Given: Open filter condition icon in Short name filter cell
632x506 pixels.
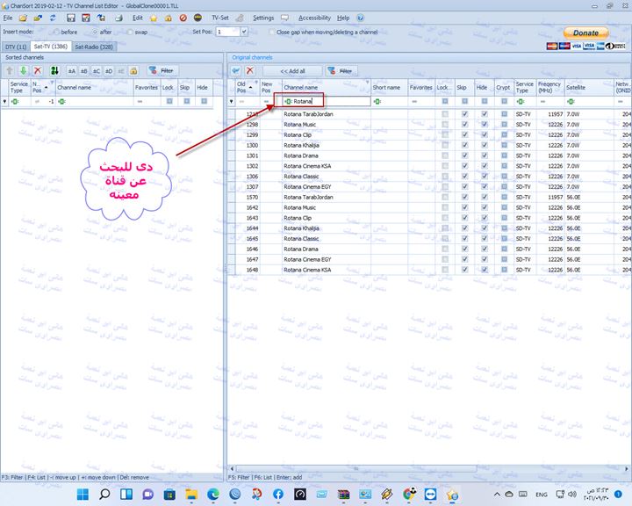Looking at the screenshot, I should (x=377, y=102).
